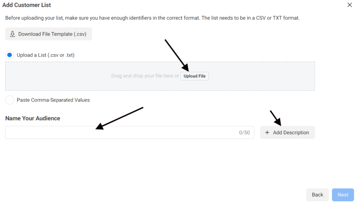Open the Add Description field

point(287,133)
